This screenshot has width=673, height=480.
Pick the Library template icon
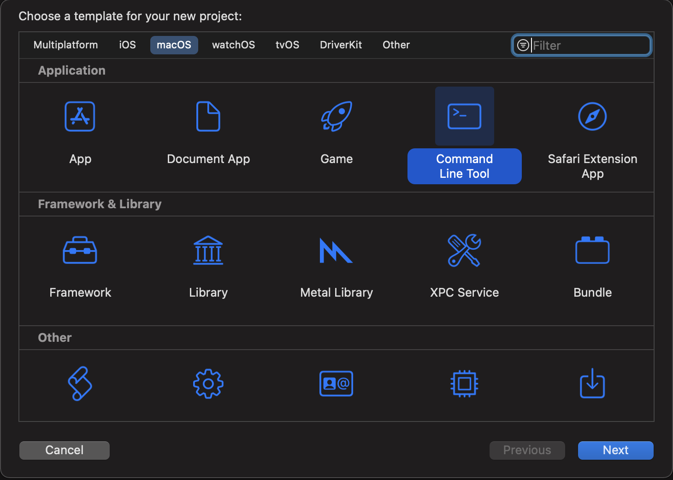208,250
